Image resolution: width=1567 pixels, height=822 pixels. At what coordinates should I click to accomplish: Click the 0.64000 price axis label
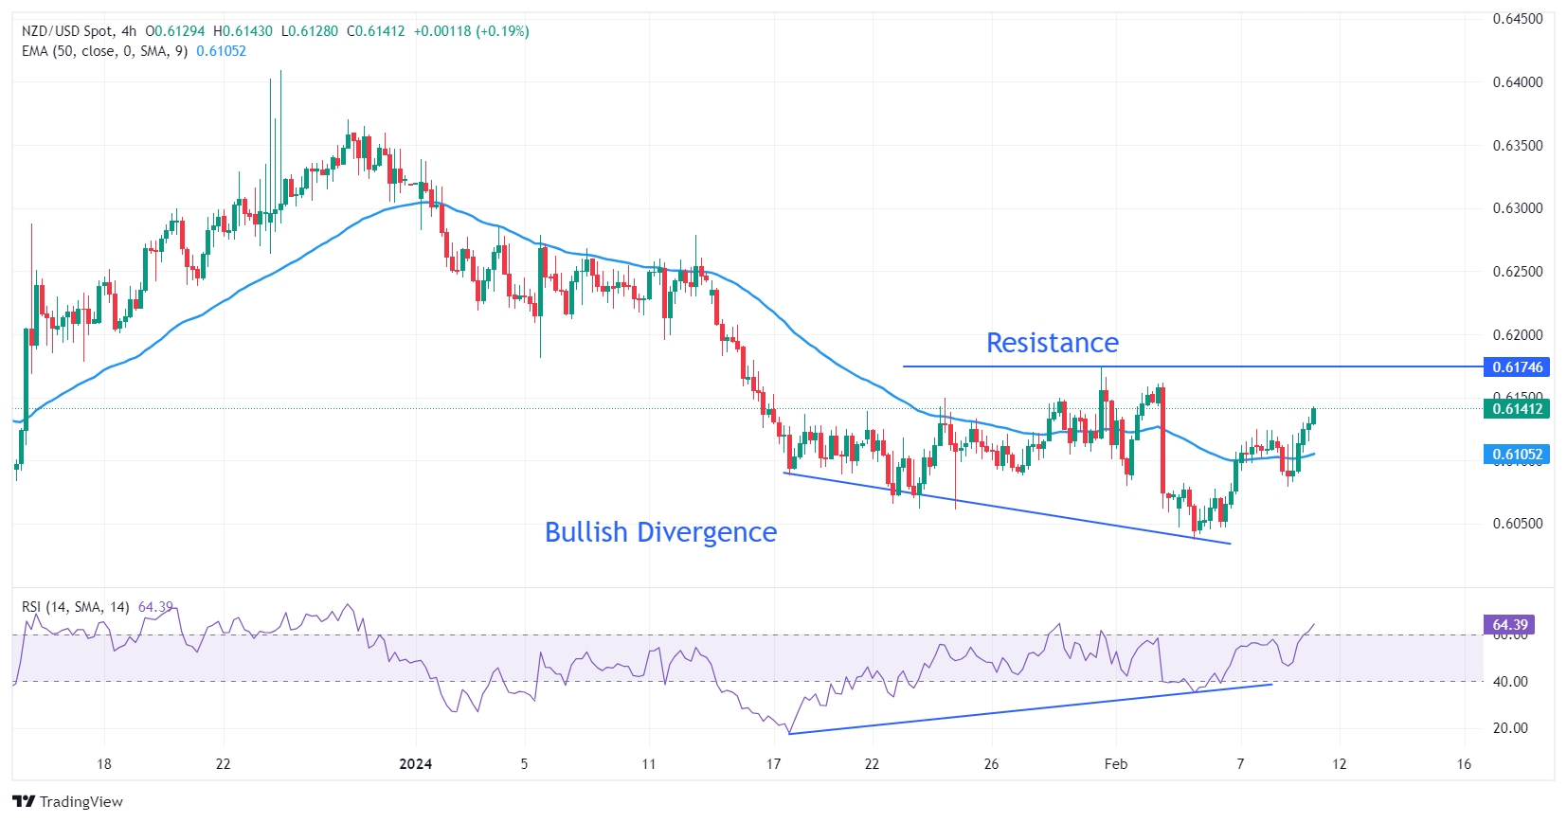[x=1517, y=82]
